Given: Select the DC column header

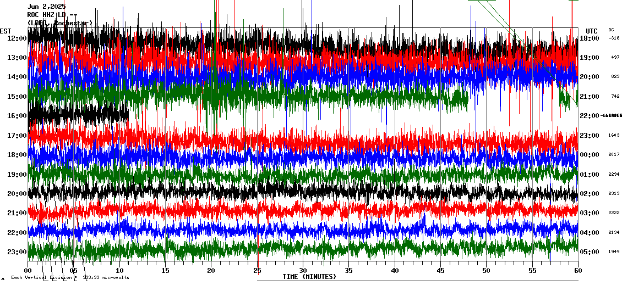Looking at the screenshot, I should 611,30.
